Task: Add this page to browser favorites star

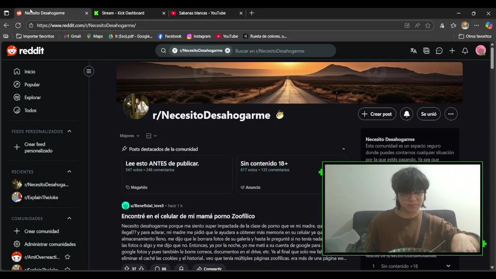Action: pyautogui.click(x=428, y=25)
